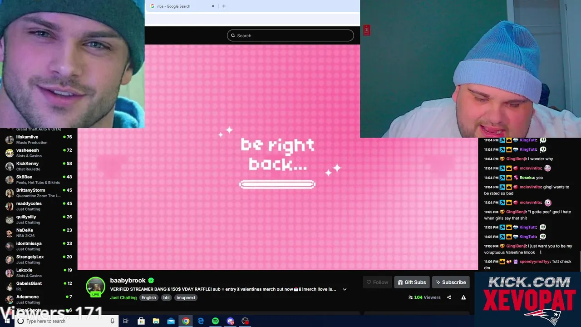Click the "Tutt check dm" chat message
The height and width of the screenshot is (327, 581).
[527, 265]
